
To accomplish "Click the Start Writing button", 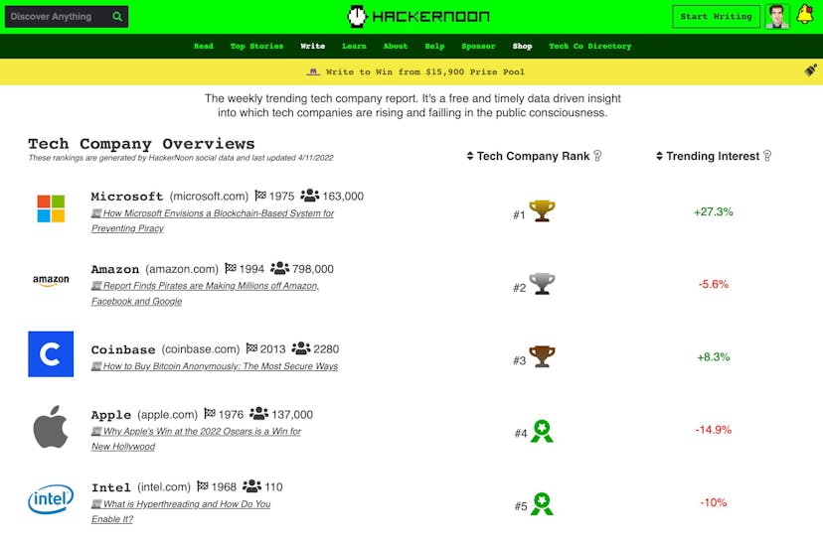I will point(716,17).
